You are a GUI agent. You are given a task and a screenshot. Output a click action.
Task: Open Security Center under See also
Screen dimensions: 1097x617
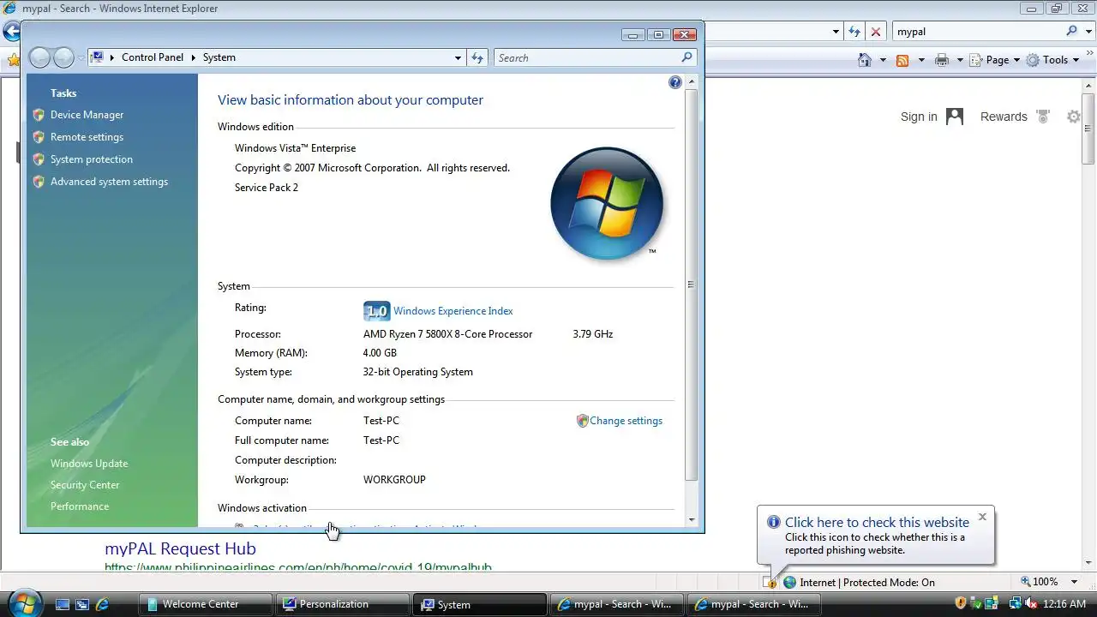point(85,485)
